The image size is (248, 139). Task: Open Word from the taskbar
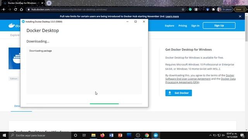[111, 135]
